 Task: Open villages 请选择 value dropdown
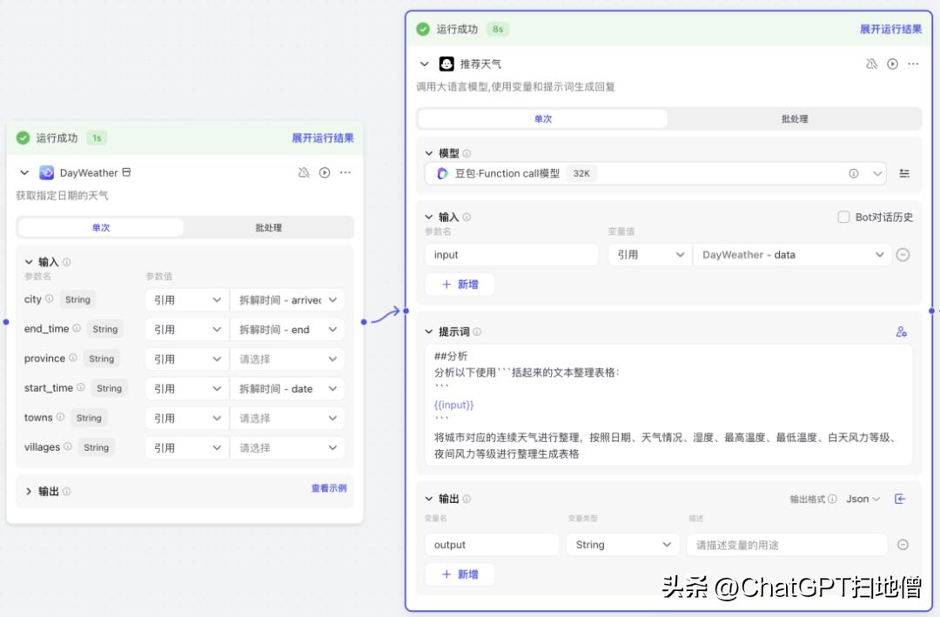coord(287,448)
